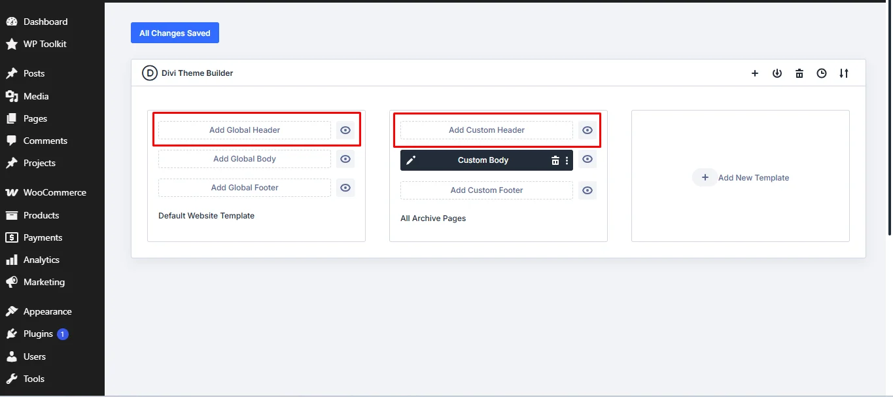Screen dimensions: 893x397
Task: Open Projects menu item
Action: (52, 163)
